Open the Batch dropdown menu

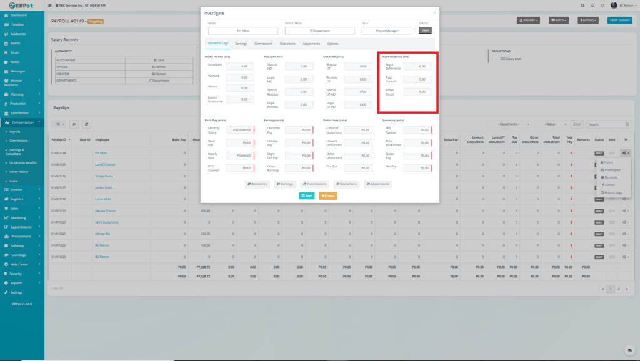tap(559, 20)
